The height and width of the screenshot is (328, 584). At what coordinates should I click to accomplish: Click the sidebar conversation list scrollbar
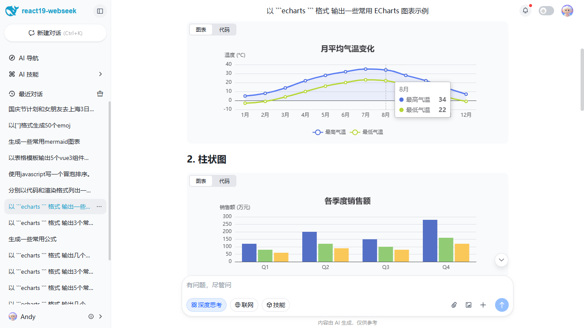coord(109,181)
